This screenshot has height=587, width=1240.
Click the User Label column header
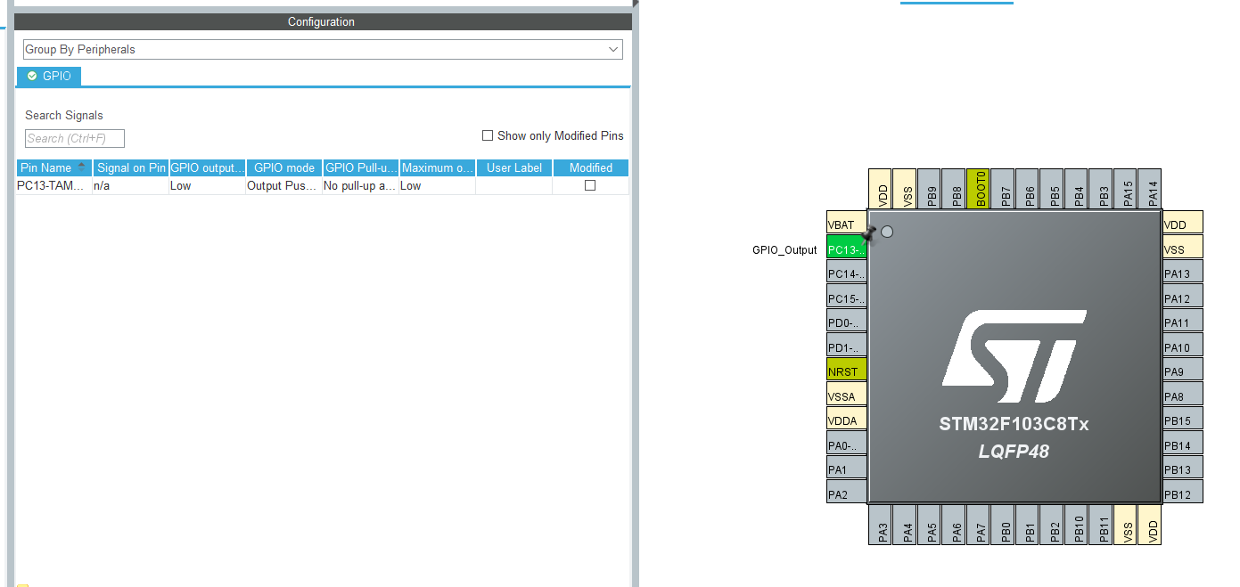coord(514,167)
